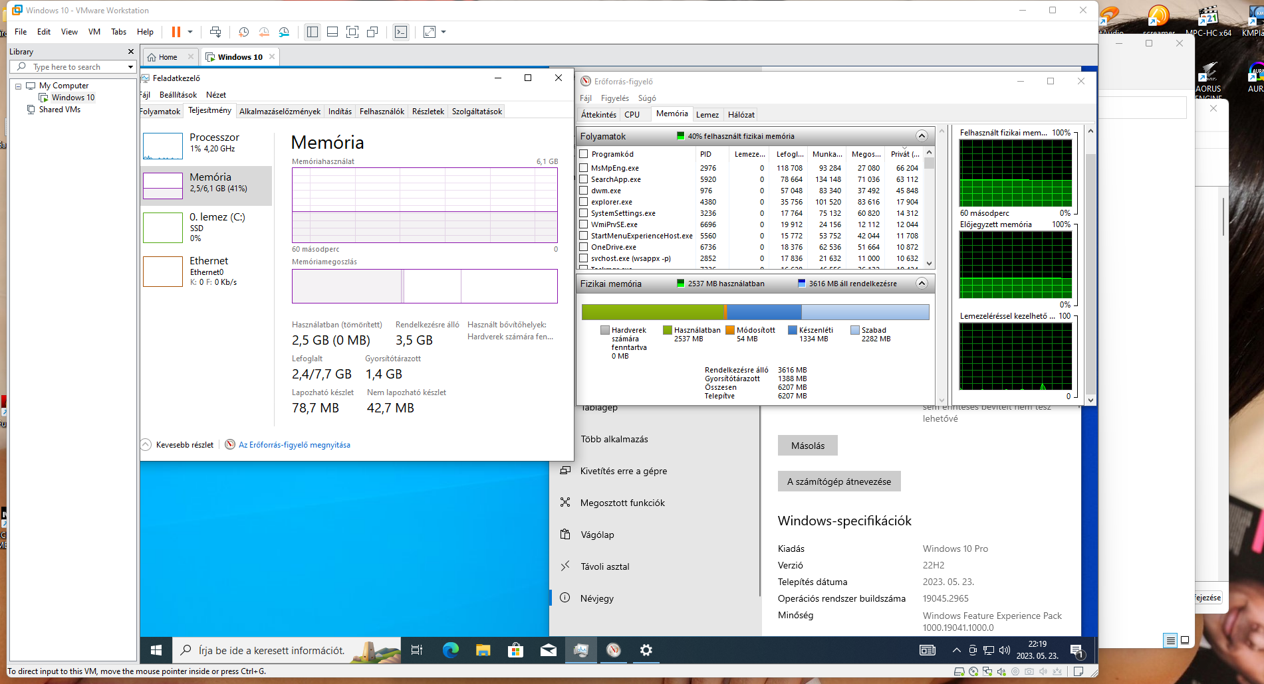
Task: Click the orange Suspend VM pause icon
Action: 176,32
